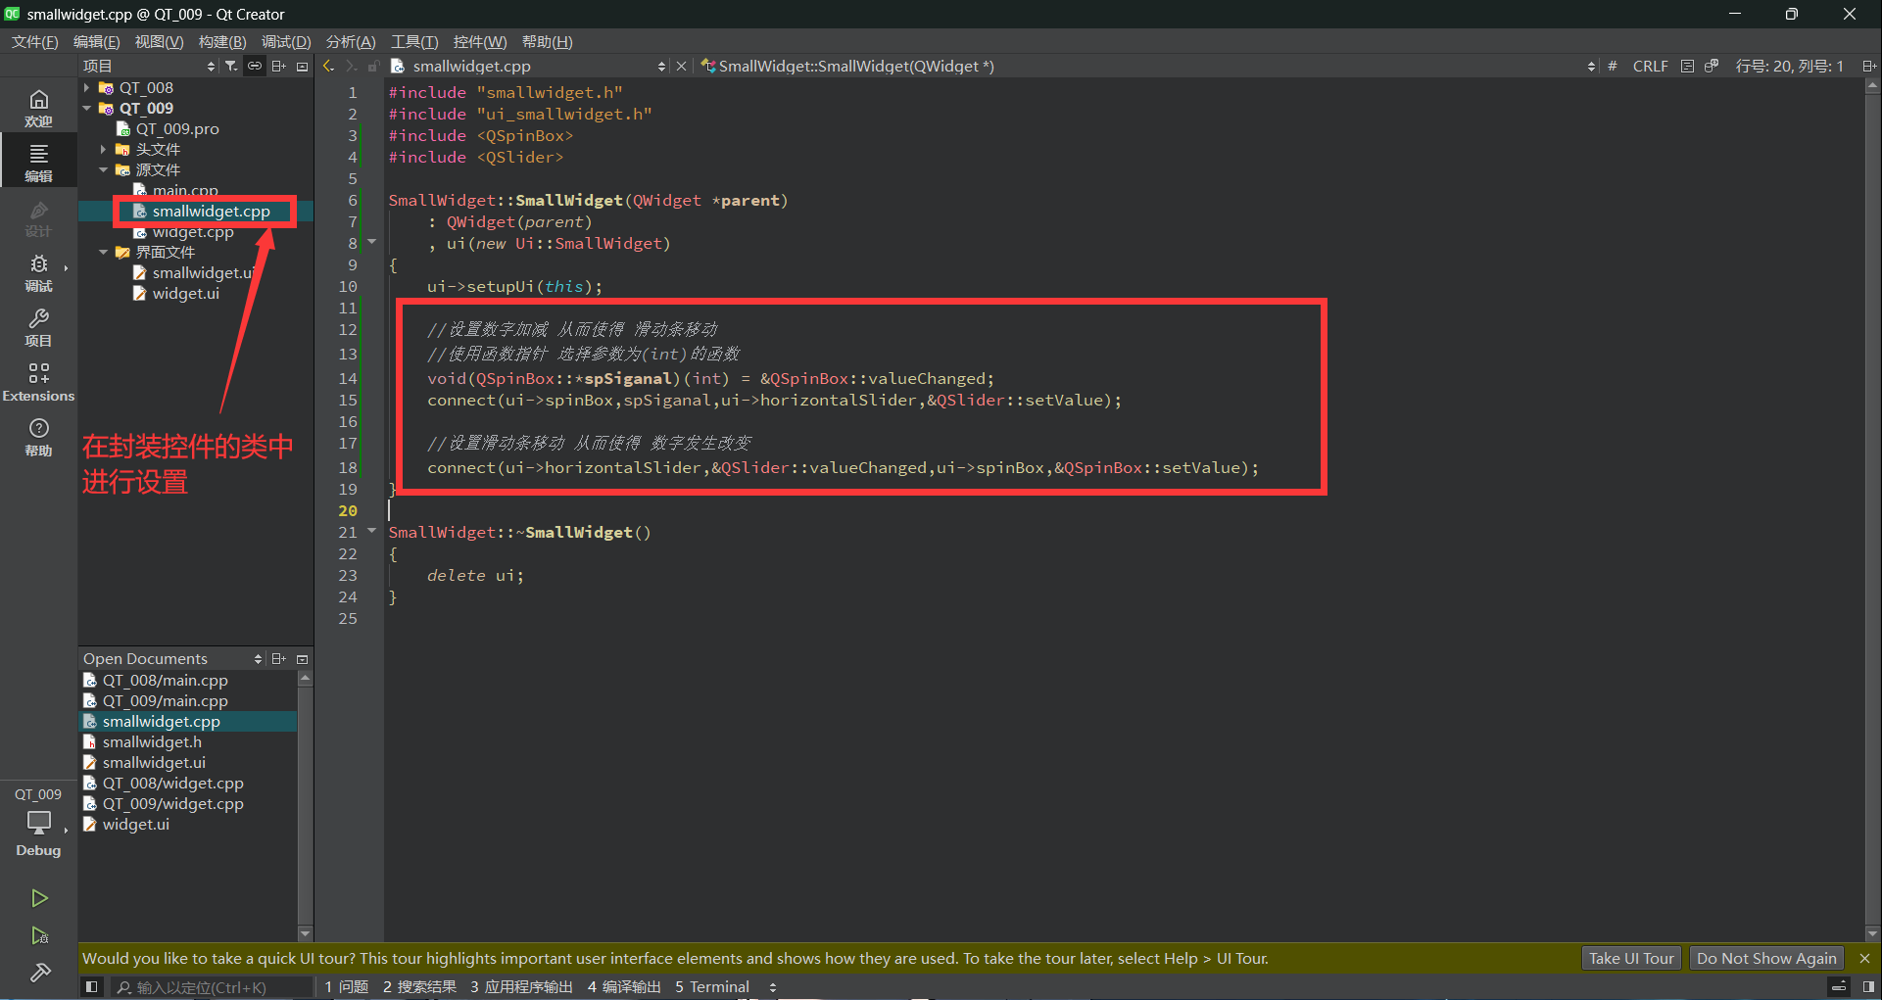The height and width of the screenshot is (1000, 1882).
Task: Click the locator search input field
Action: coord(211,986)
